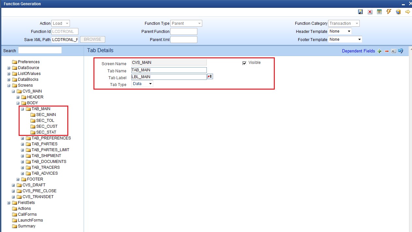The width and height of the screenshot is (412, 232).
Task: Click the red minus delete icon
Action: point(387,51)
